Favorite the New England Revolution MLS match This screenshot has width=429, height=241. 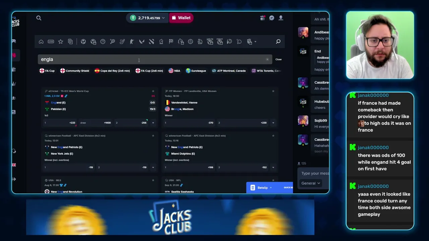153,180
